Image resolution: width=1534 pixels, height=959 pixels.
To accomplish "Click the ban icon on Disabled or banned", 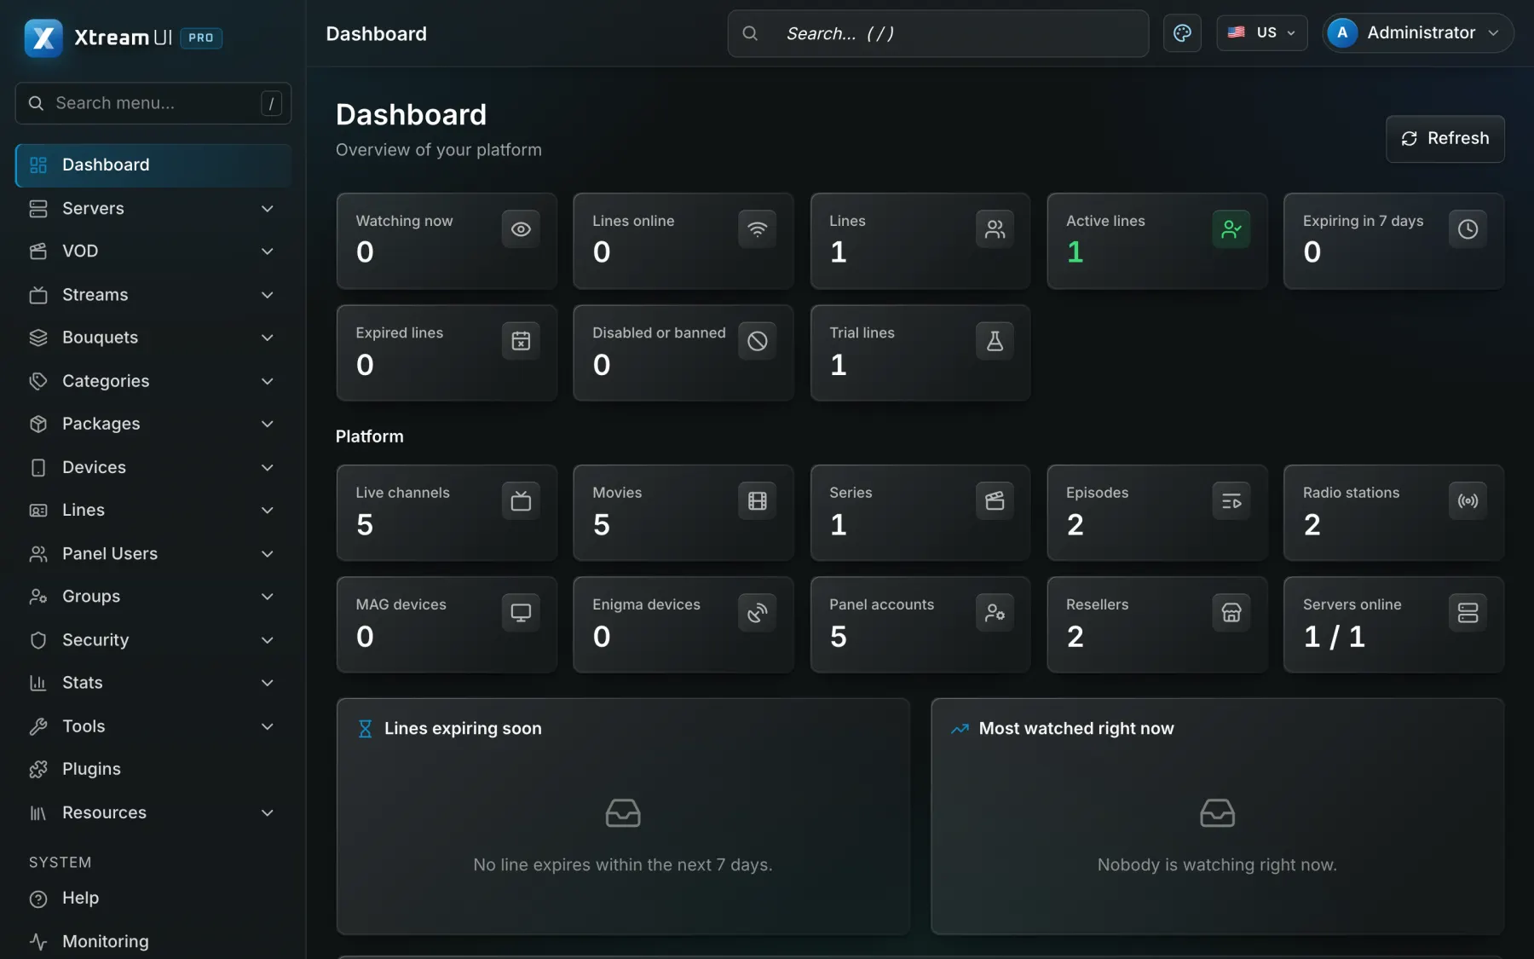I will 757,341.
